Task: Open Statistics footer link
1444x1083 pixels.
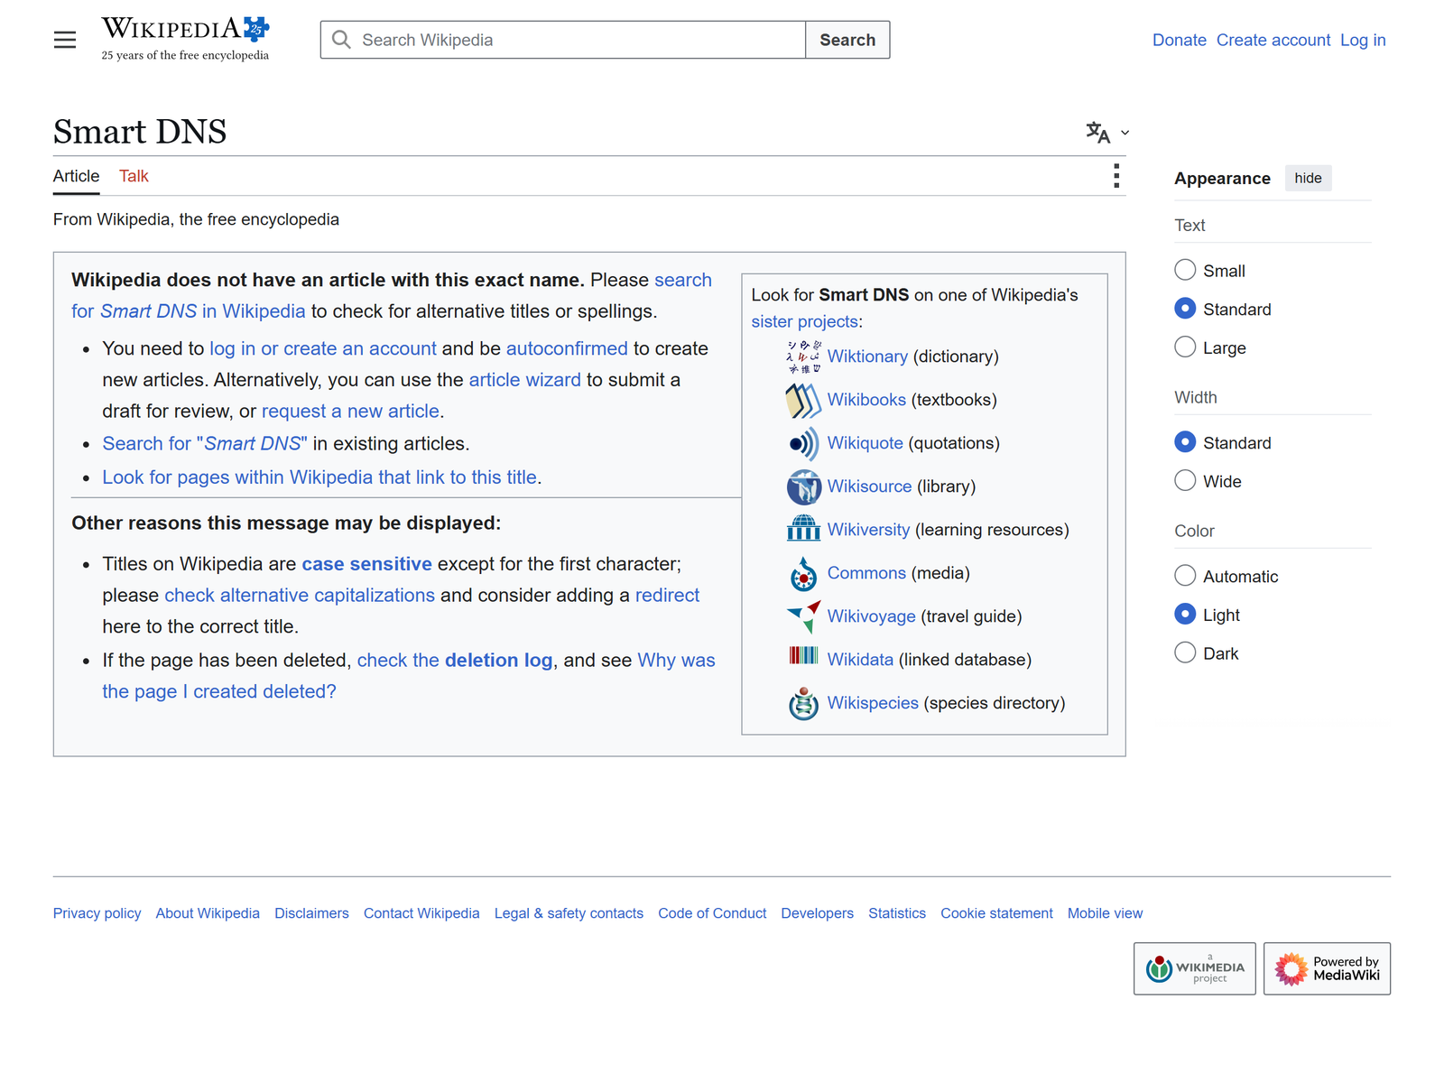Action: (x=897, y=913)
